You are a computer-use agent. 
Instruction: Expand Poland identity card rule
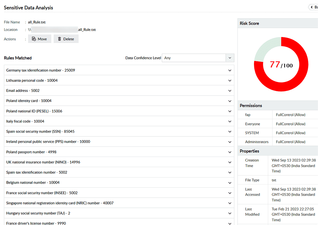pyautogui.click(x=119, y=101)
